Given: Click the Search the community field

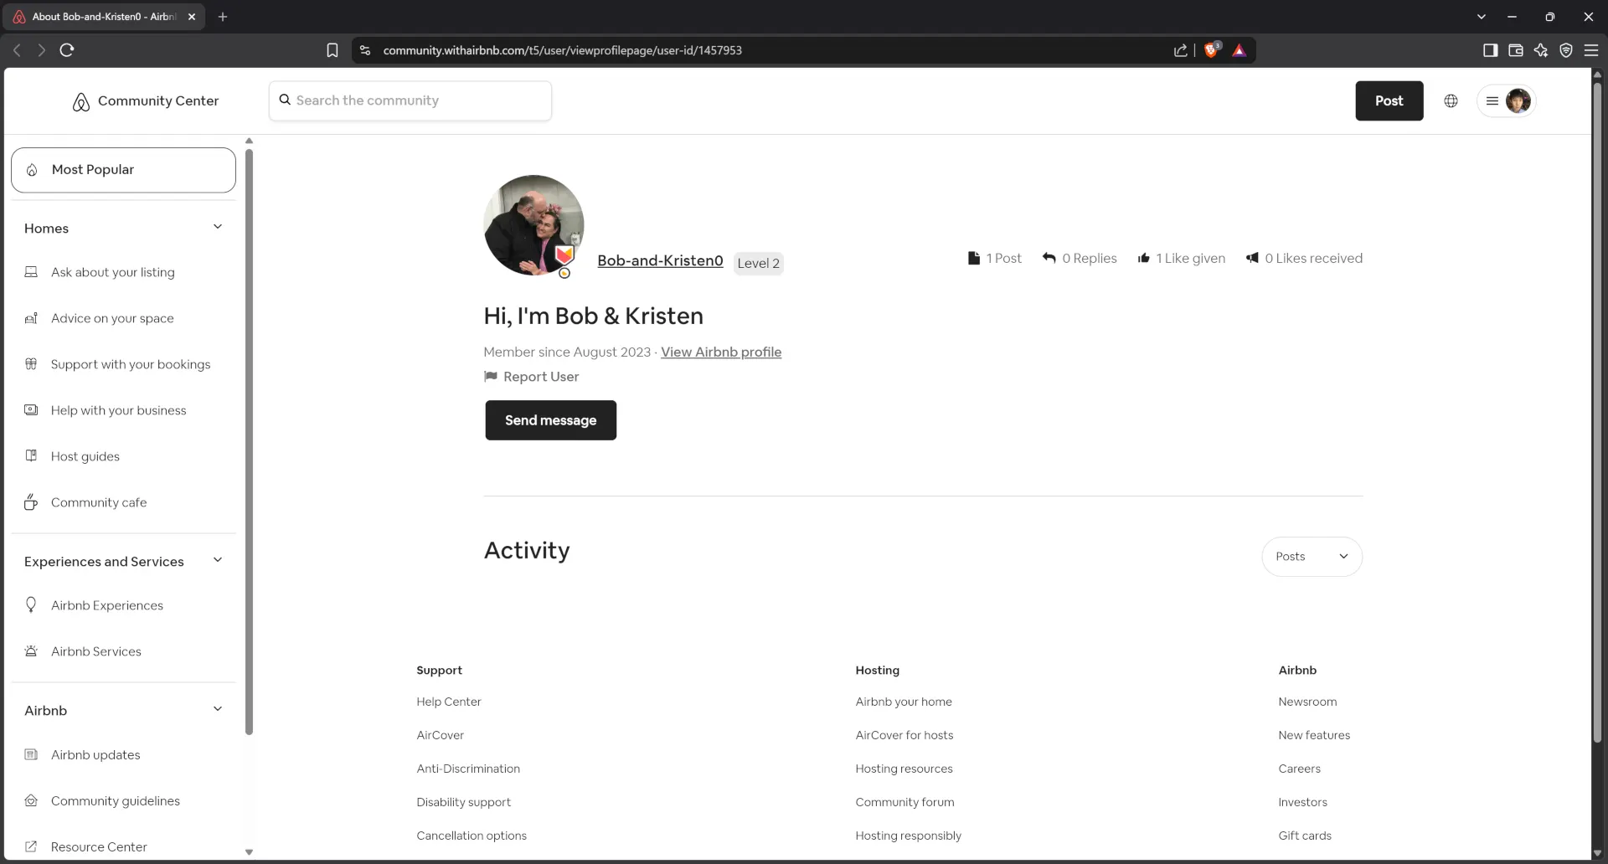Looking at the screenshot, I should point(410,100).
